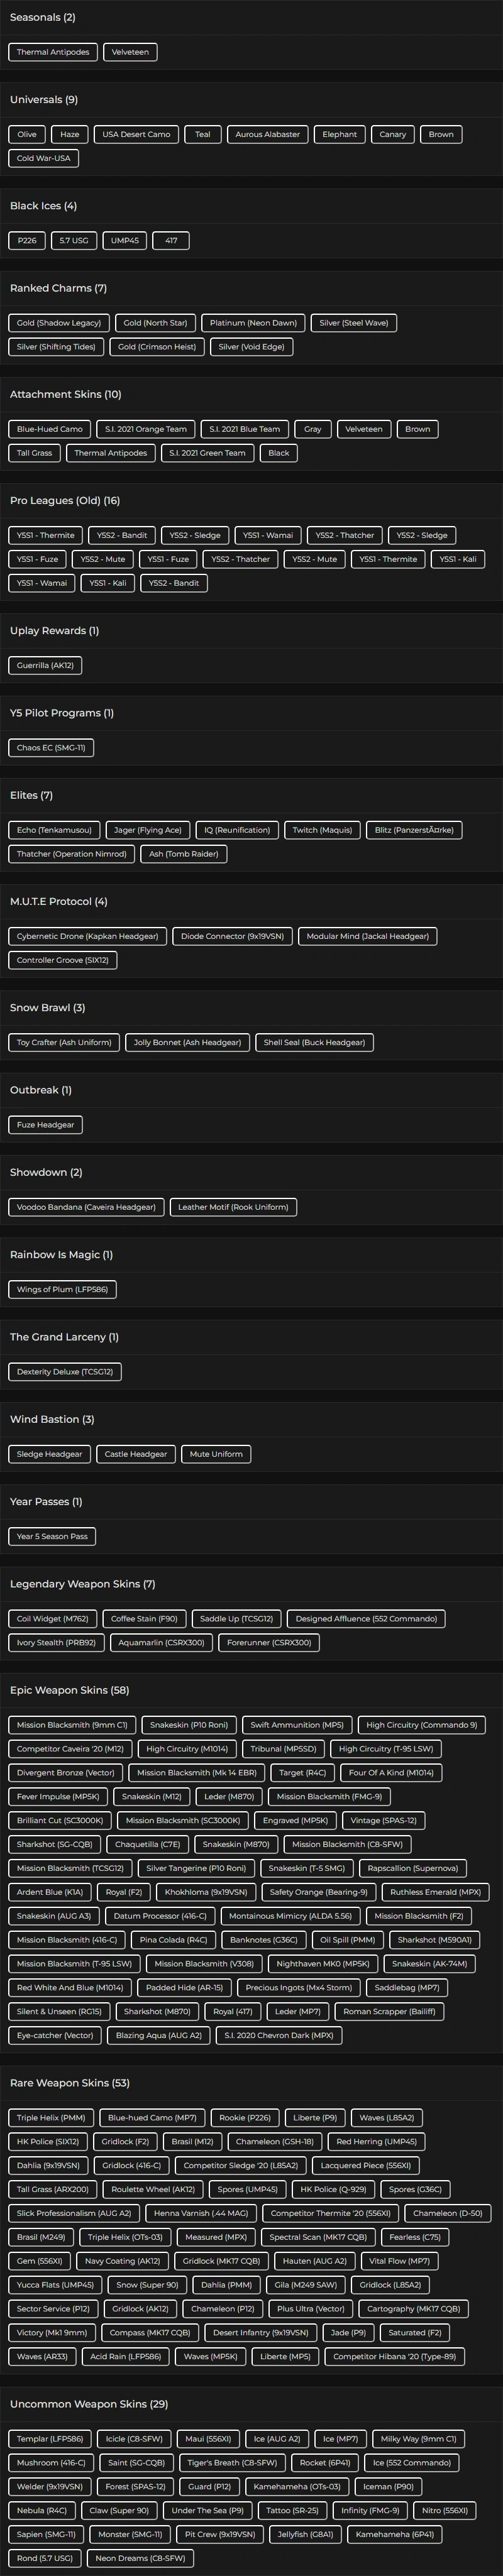
Task: Click the Neon Dreams (C8-SFW) tag
Action: (x=140, y=2558)
